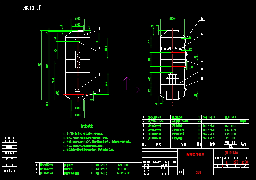Select part name 下封头组件 in row 4
256x180 pixels.
177,126
